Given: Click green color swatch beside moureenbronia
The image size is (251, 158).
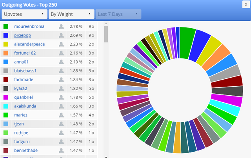Looking at the screenshot, I should [6, 27].
